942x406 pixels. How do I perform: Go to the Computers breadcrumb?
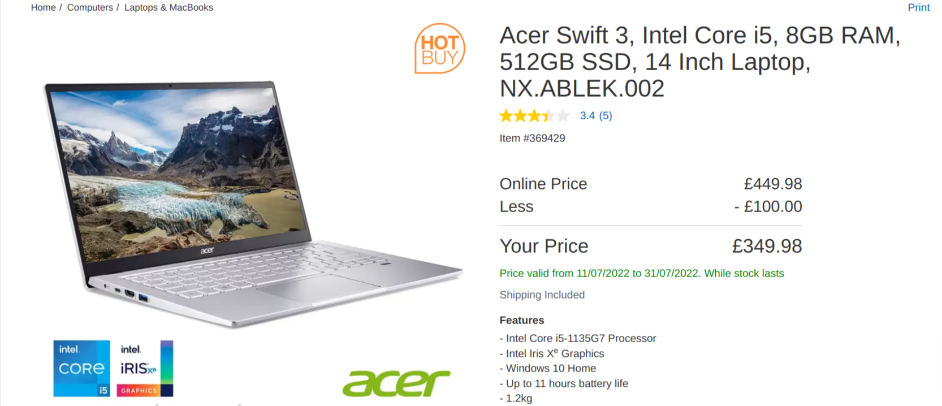click(x=90, y=7)
